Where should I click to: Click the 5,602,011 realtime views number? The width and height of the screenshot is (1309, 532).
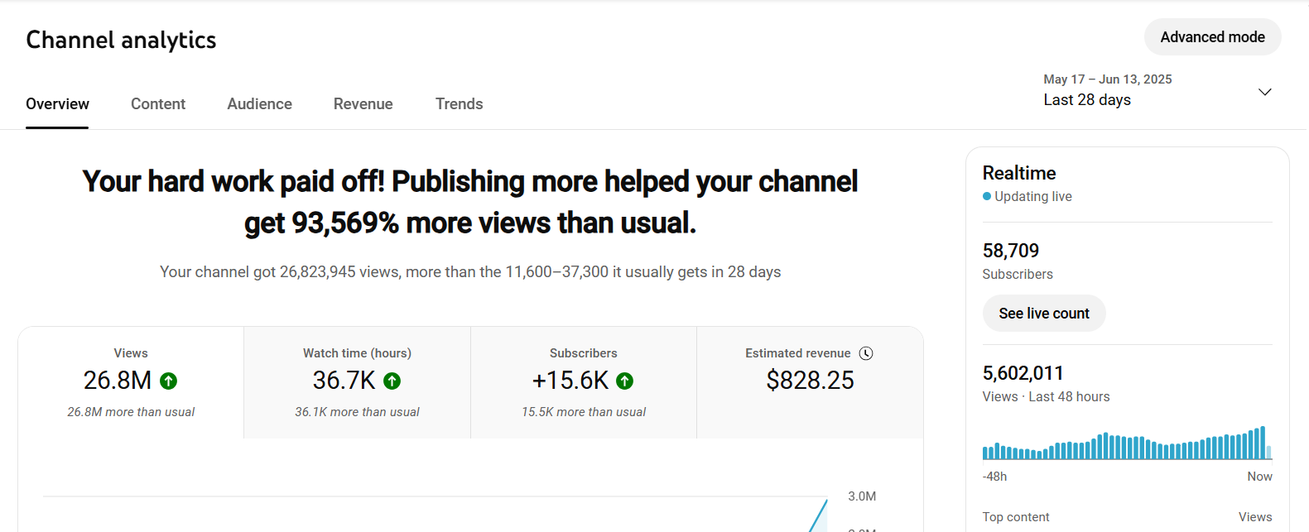[x=1023, y=373]
